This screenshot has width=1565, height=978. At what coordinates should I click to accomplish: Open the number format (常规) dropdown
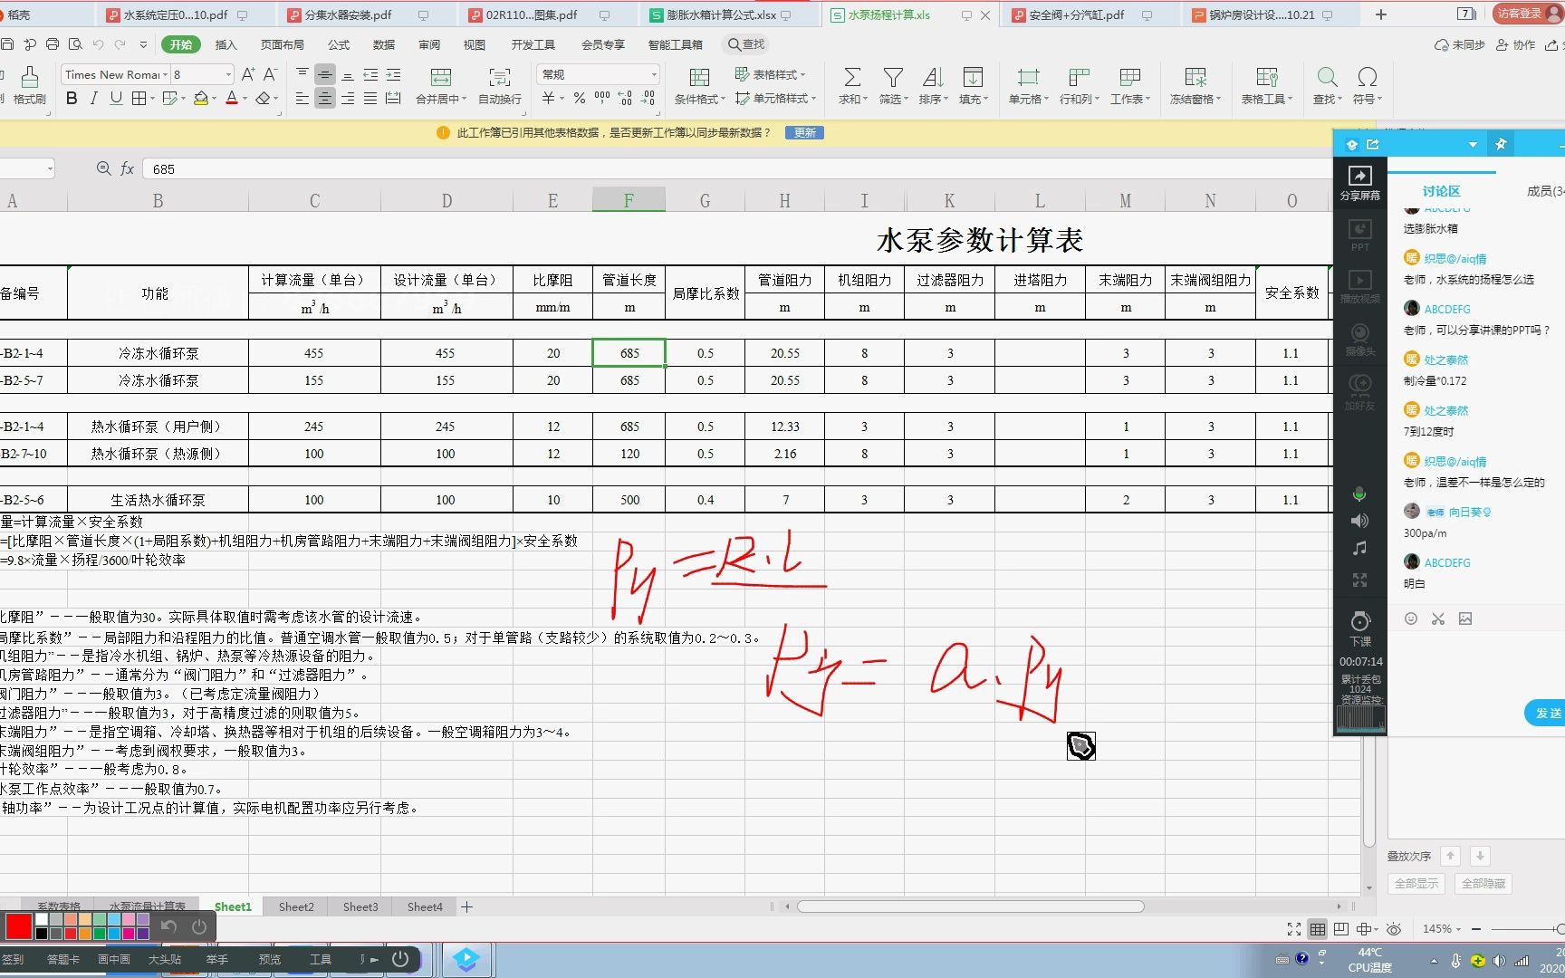coord(654,75)
